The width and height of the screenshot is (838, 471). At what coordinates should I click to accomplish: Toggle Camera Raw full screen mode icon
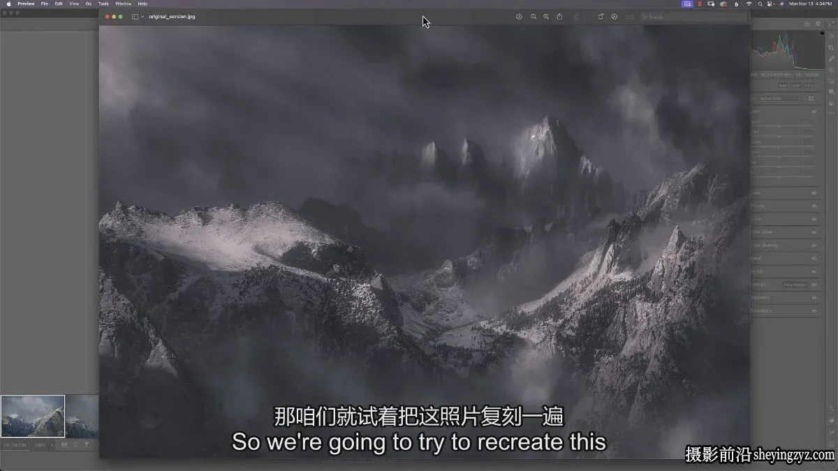(x=831, y=24)
